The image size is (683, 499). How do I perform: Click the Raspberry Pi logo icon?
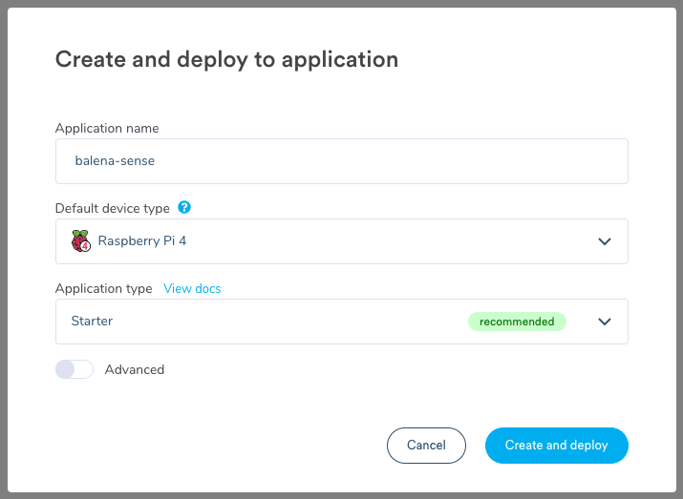click(80, 240)
